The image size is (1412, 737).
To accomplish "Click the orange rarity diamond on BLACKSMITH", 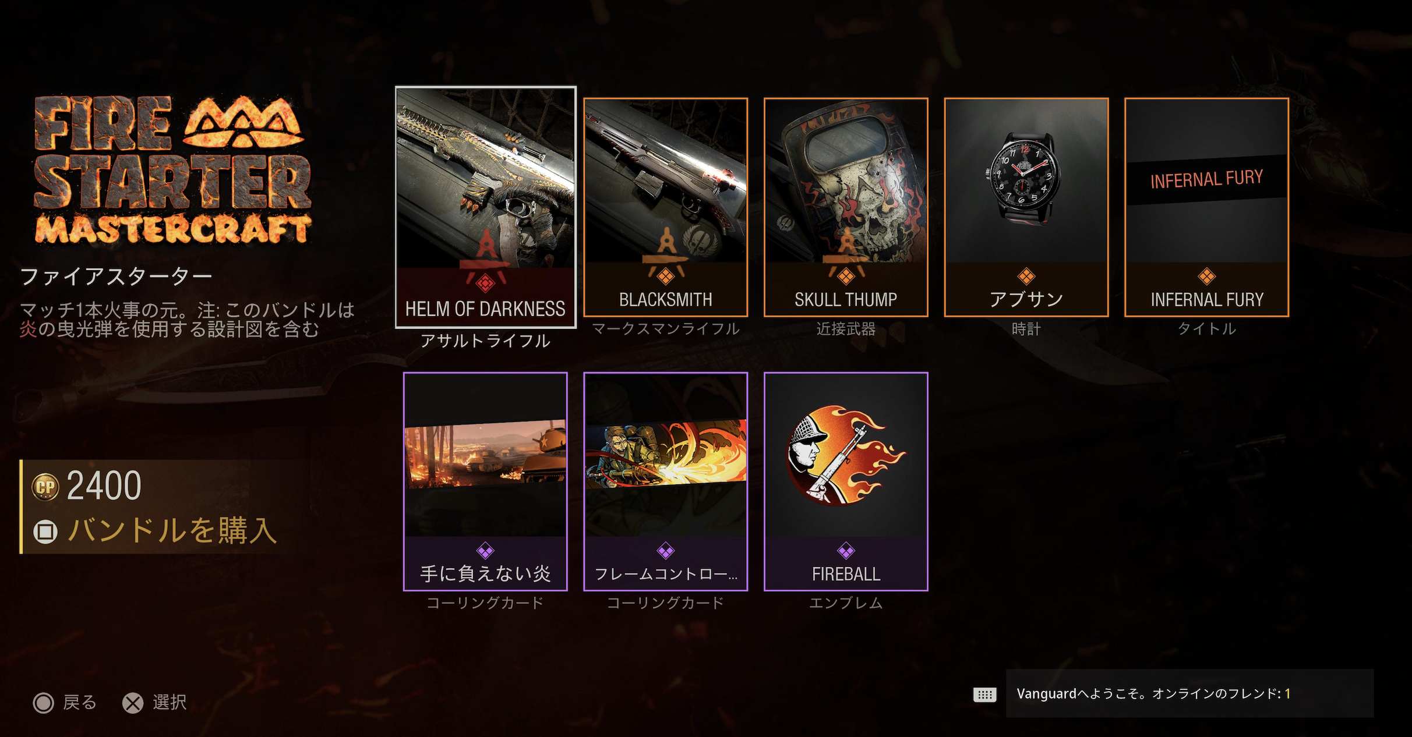I will pos(665,276).
